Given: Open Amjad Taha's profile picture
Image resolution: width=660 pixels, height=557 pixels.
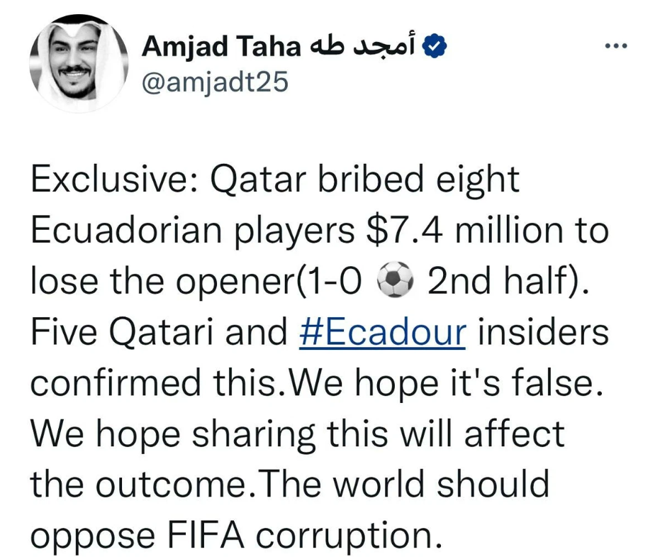Looking at the screenshot, I should point(79,64).
